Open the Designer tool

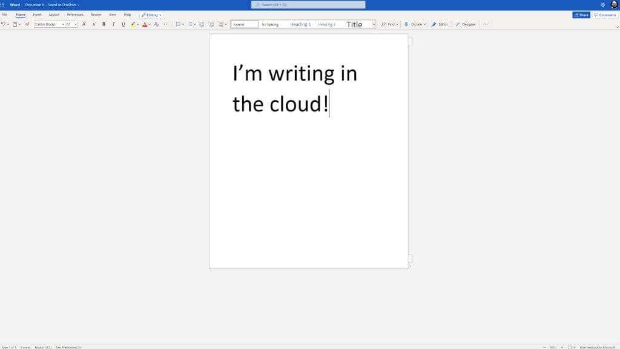[466, 24]
